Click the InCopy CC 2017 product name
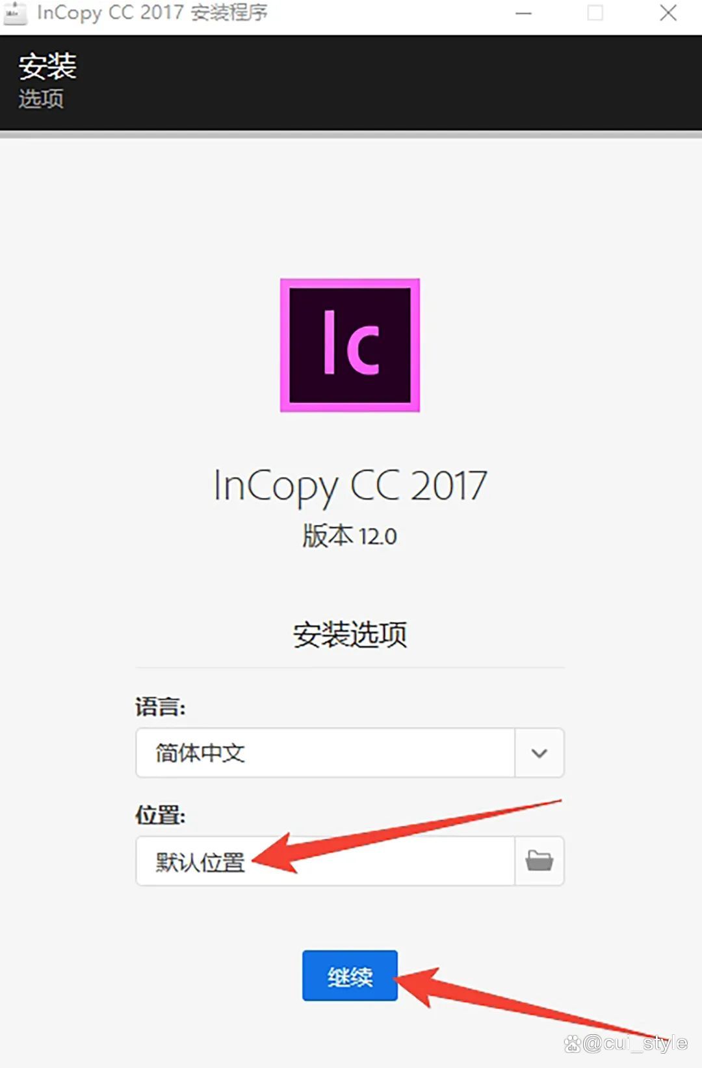This screenshot has height=1068, width=702. pyautogui.click(x=350, y=486)
